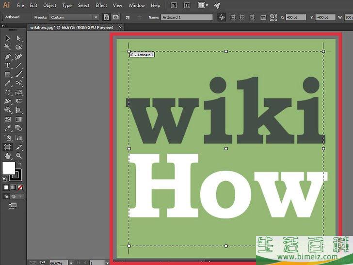The image size is (353, 265).
Task: Click the X position field
Action: 296,17
